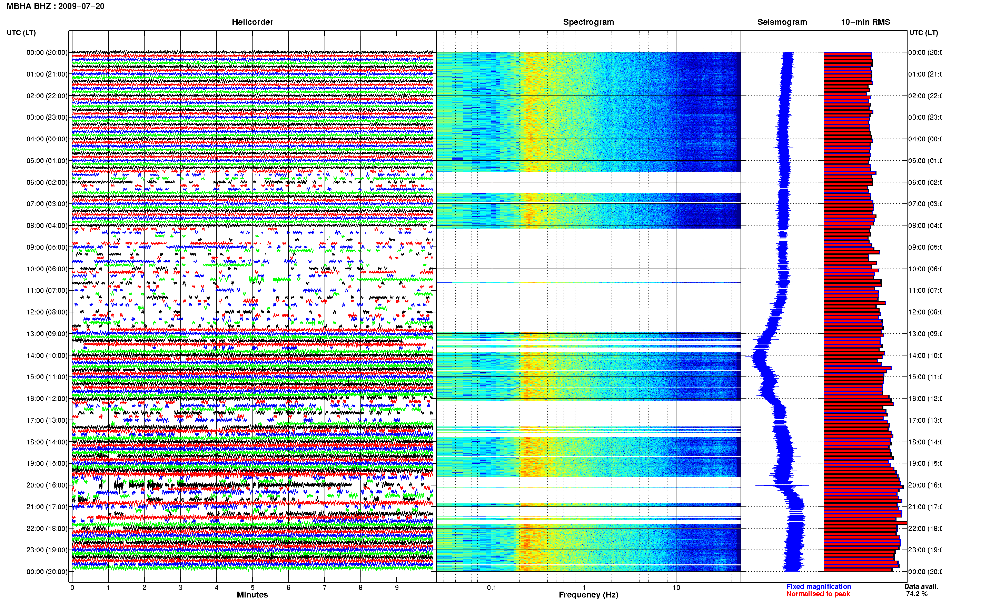Select the "Spectrogram" panel heading
981x613 pixels.
588,22
